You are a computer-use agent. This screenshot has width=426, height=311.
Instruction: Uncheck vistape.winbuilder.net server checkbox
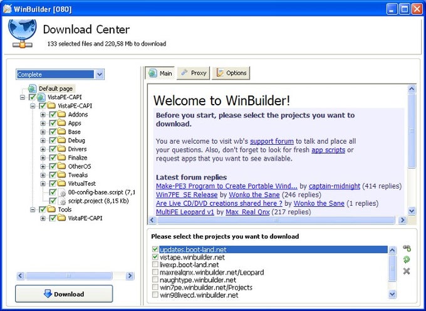155,256
